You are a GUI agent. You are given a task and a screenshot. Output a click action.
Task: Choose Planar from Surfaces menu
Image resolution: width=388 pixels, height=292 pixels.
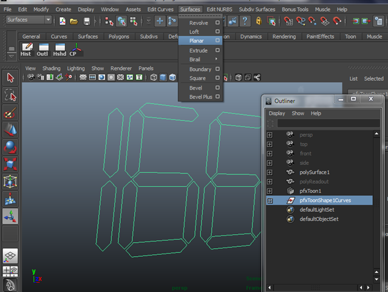(x=200, y=41)
